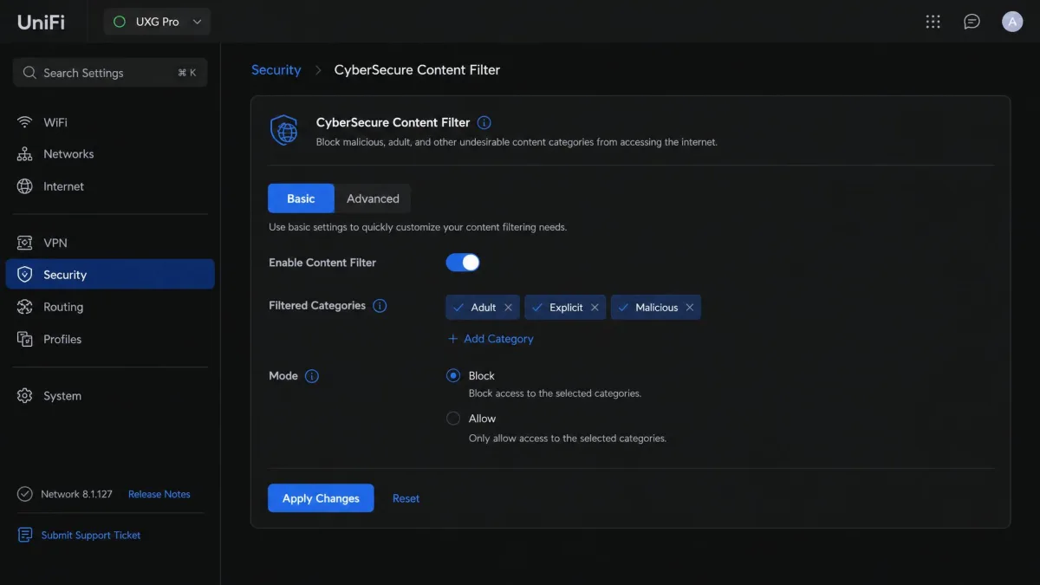Screen dimensions: 1040x585
Task: Click Add Category link
Action: click(491, 339)
